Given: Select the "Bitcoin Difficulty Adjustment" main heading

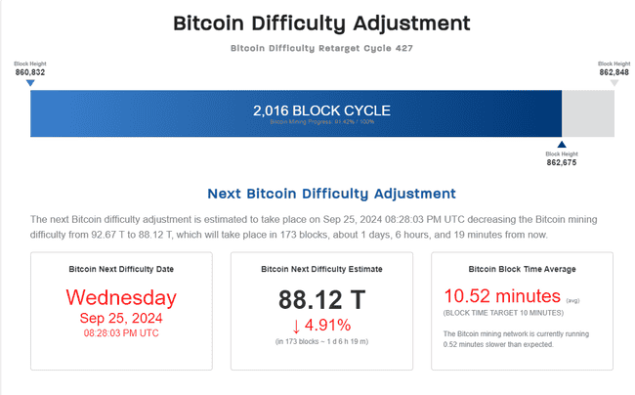Looking at the screenshot, I should 321,23.
